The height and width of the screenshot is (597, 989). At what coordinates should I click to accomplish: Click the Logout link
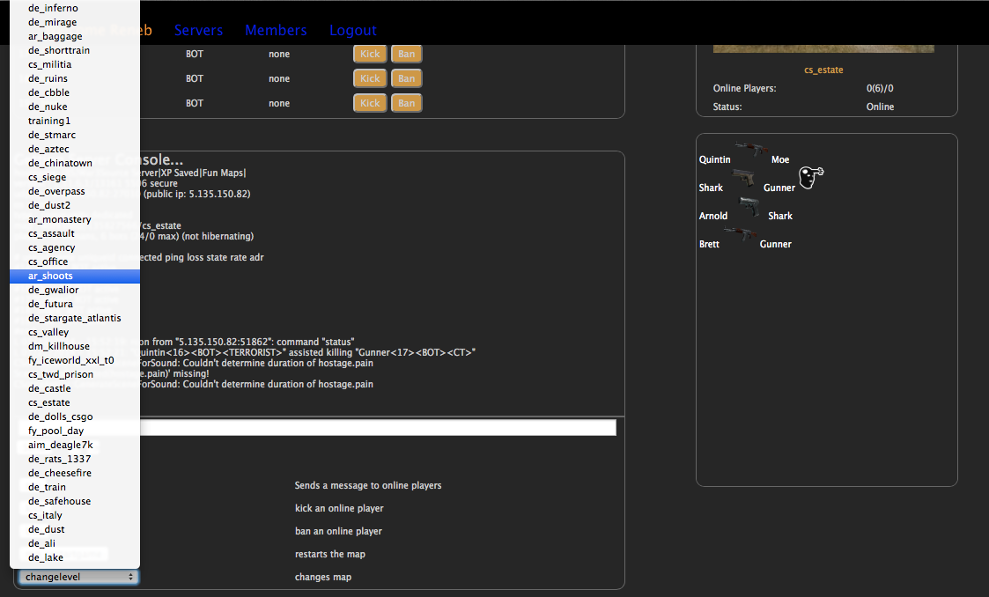pos(352,30)
